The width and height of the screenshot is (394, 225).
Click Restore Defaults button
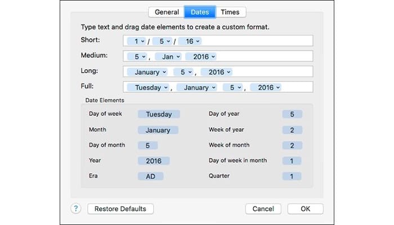[120, 209]
